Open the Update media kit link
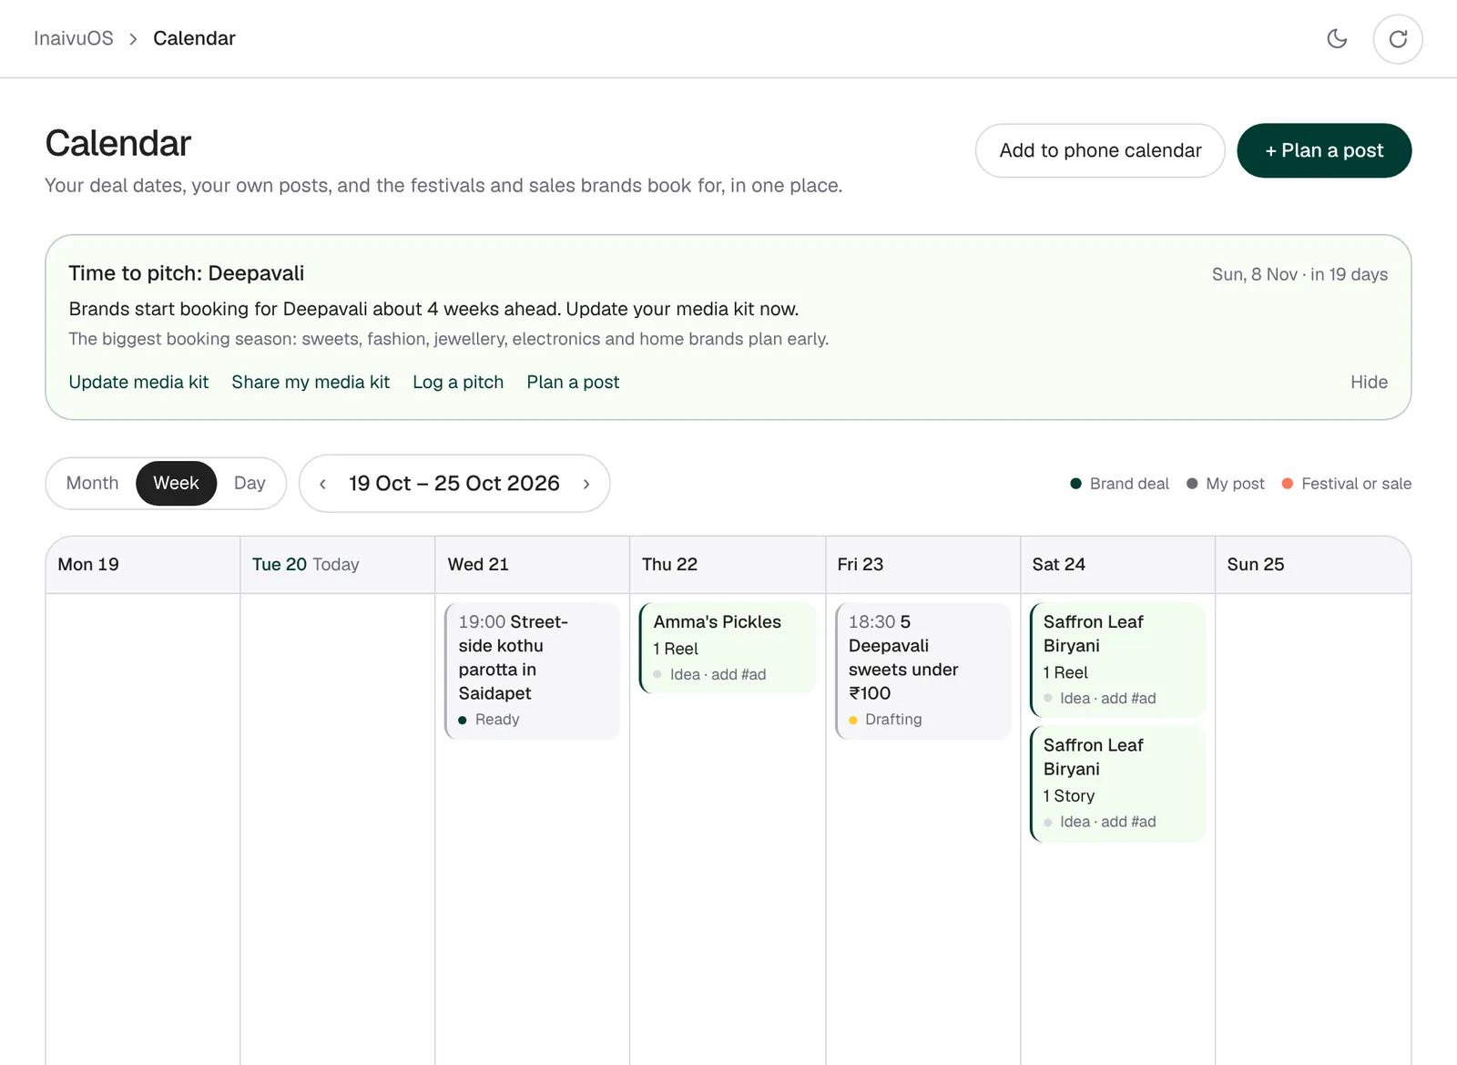The image size is (1457, 1065). [x=138, y=382]
